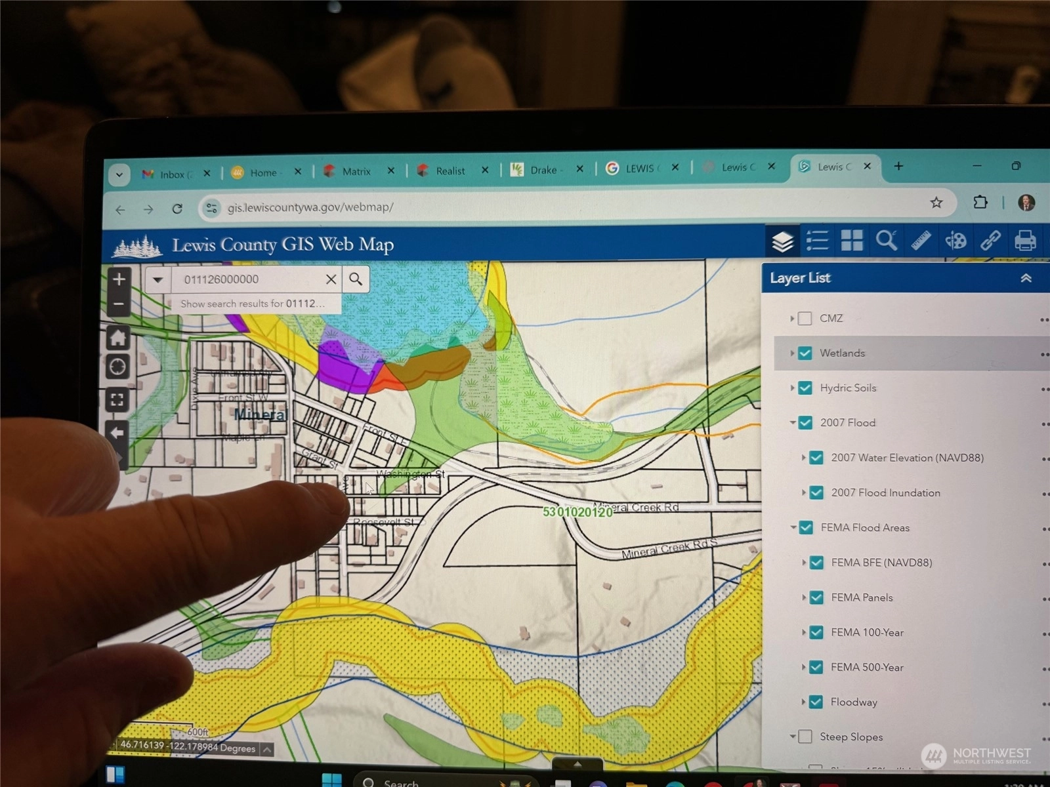Open the Share link tool

[x=990, y=241]
